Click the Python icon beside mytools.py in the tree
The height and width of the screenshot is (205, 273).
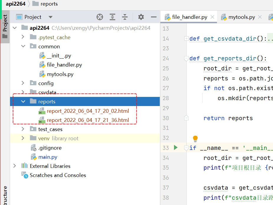(42, 74)
